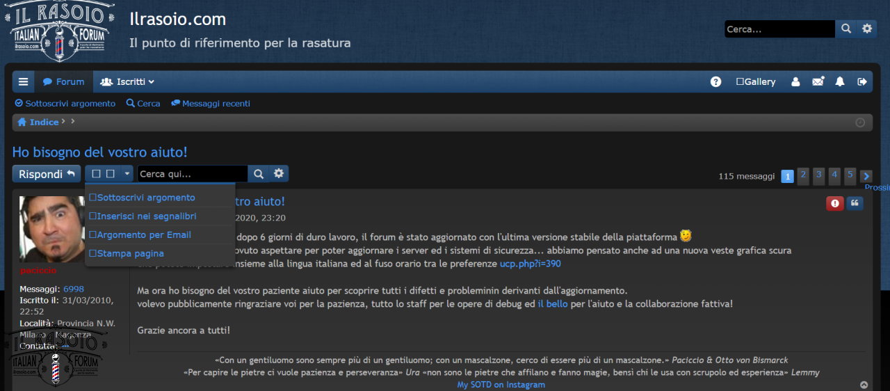Open private messages envelope icon
Image resolution: width=890 pixels, height=391 pixels.
pos(818,82)
